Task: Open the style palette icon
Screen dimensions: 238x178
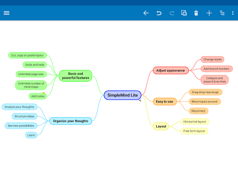Action: coord(184,13)
